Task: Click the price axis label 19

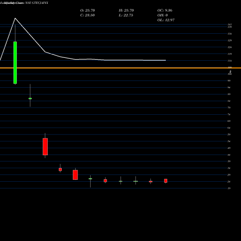Action: pos(229,188)
